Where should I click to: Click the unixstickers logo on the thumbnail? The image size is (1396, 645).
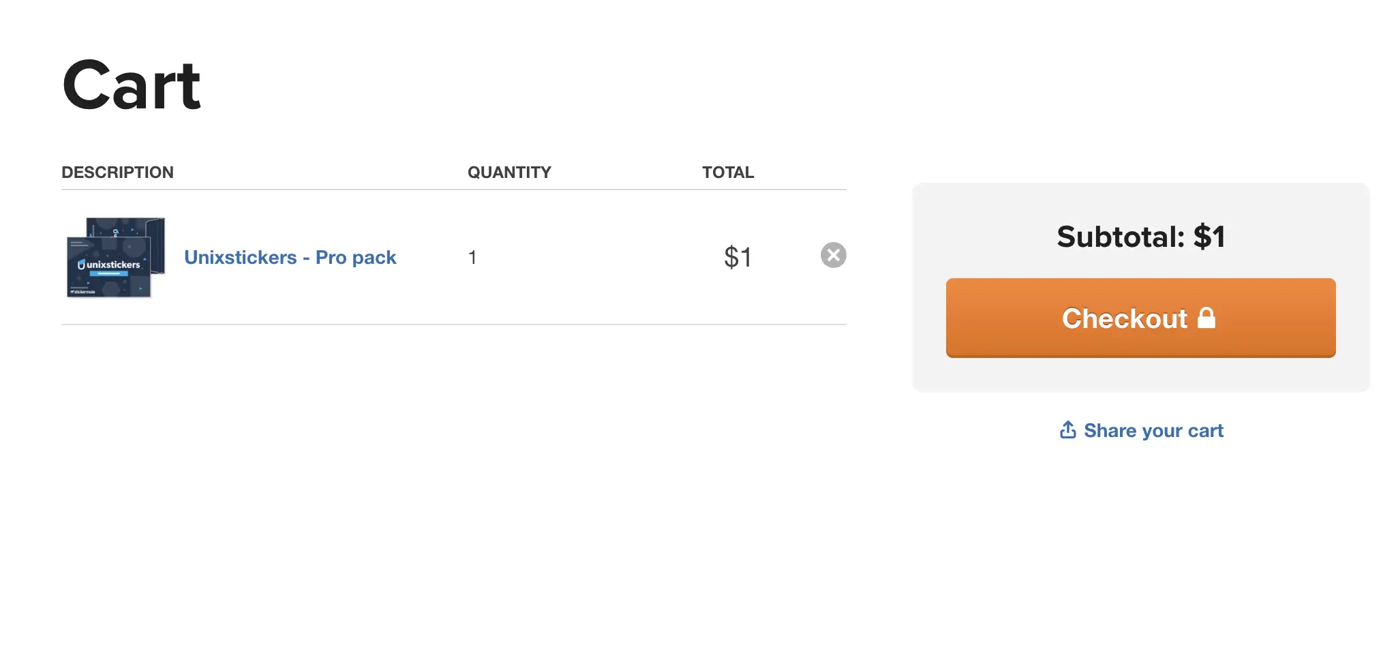pyautogui.click(x=109, y=265)
